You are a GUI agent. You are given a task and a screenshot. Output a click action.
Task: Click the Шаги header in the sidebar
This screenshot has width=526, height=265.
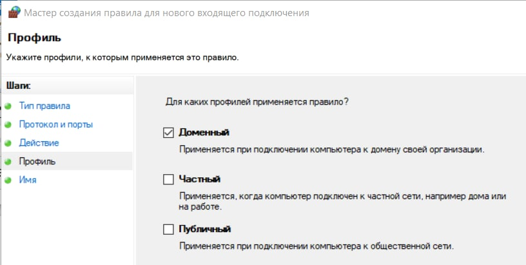coord(18,85)
